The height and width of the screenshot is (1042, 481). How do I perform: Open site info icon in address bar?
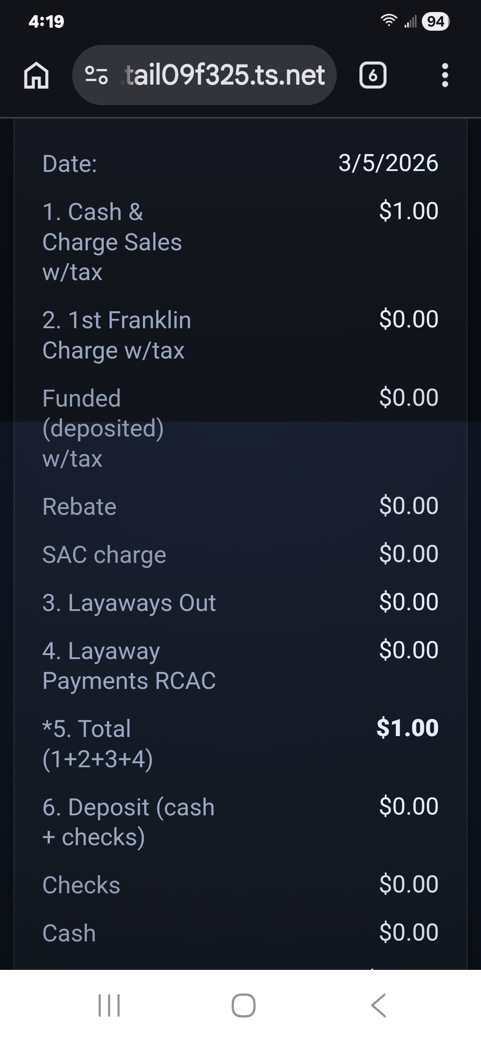pyautogui.click(x=96, y=75)
